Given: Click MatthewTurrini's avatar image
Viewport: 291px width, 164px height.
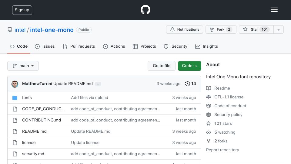Looking at the screenshot, I should [15, 84].
